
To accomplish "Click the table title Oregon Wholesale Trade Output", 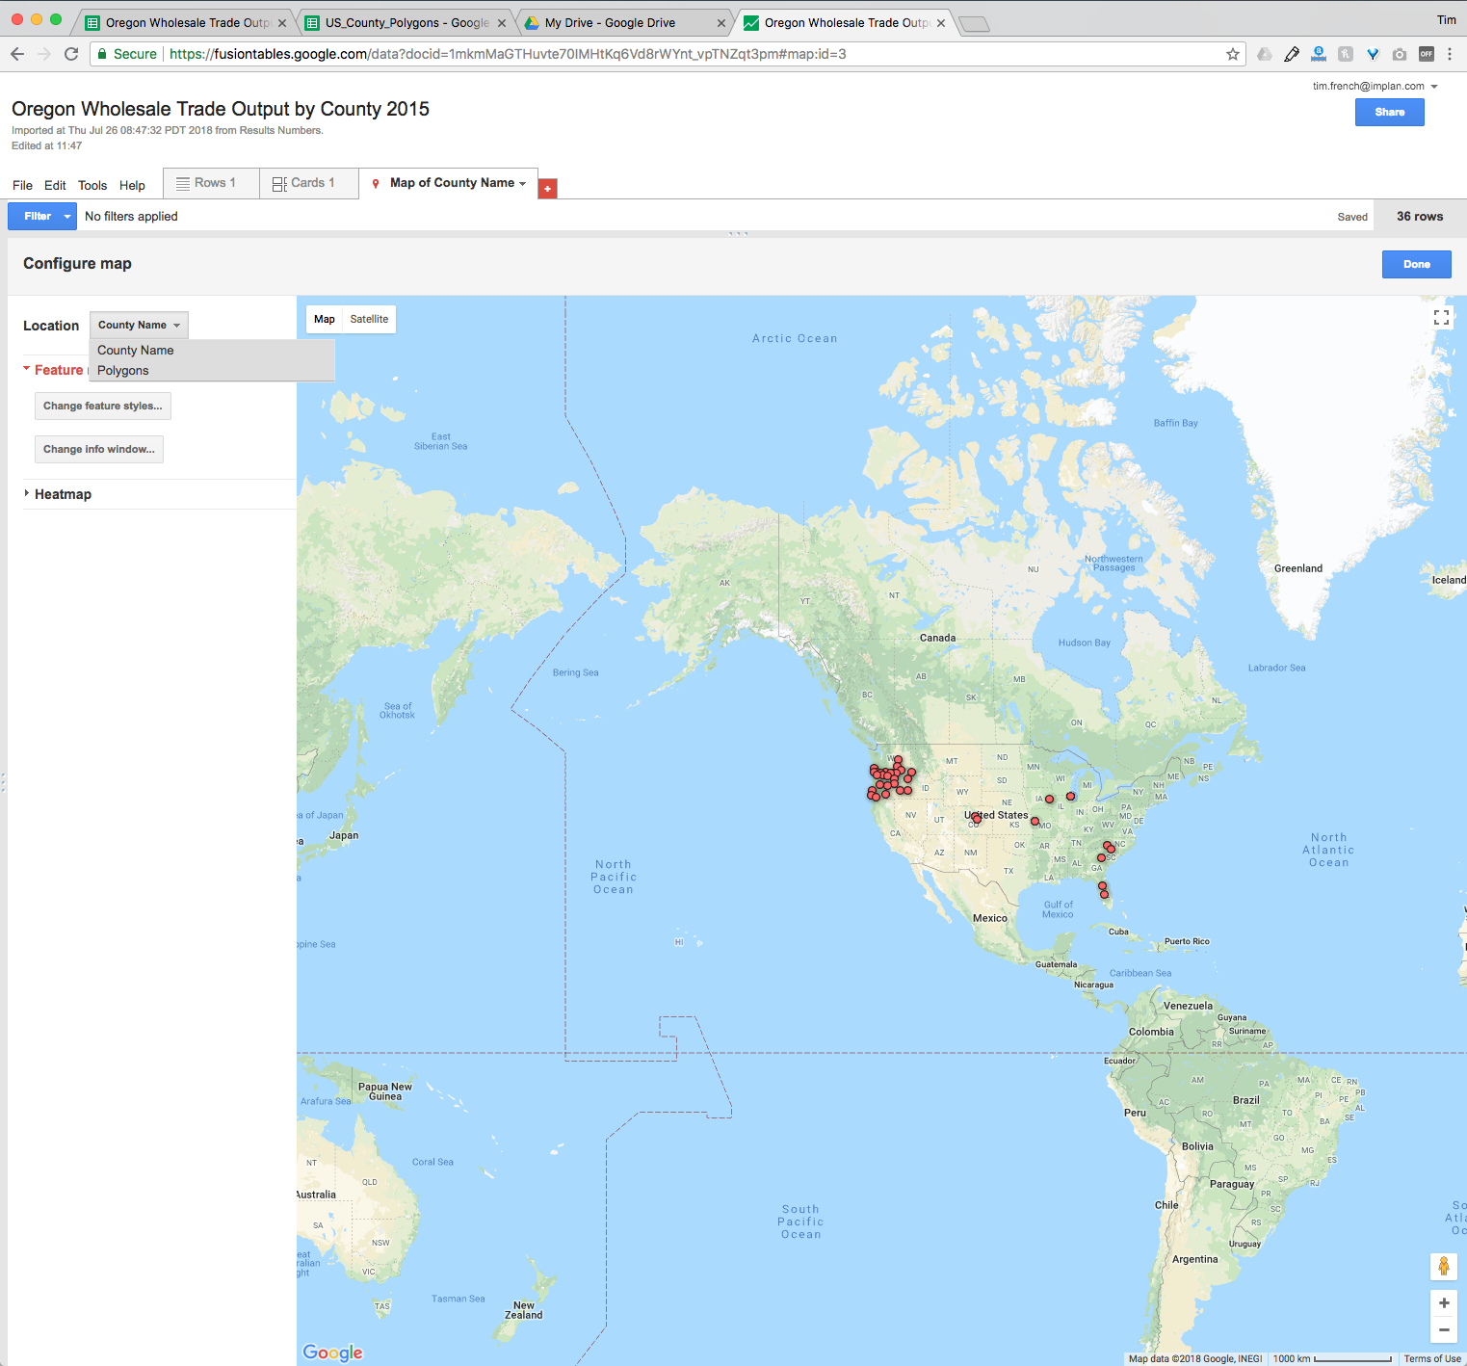I will (x=221, y=109).
